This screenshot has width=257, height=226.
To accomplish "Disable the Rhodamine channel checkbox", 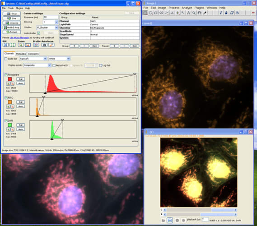I will pyautogui.click(x=6, y=75).
